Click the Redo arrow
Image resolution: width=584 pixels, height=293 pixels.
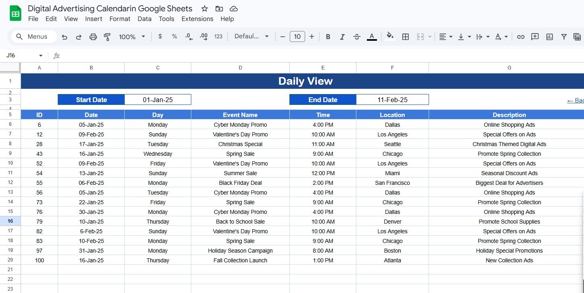pyautogui.click(x=79, y=37)
